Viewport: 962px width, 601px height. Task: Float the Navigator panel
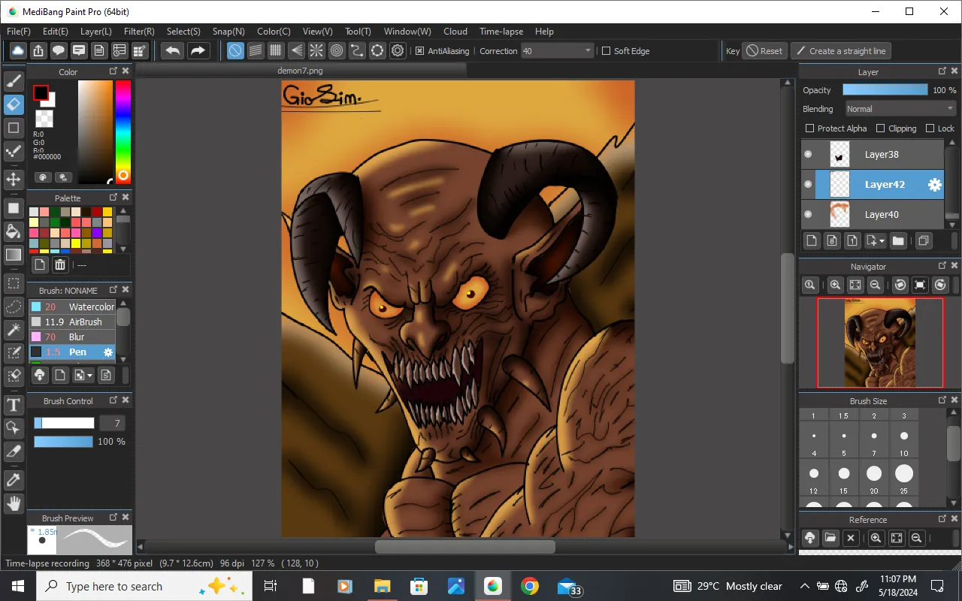tap(942, 266)
